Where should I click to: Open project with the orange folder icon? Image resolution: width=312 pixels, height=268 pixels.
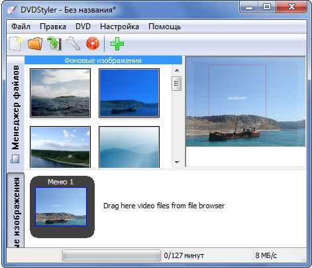click(x=35, y=44)
